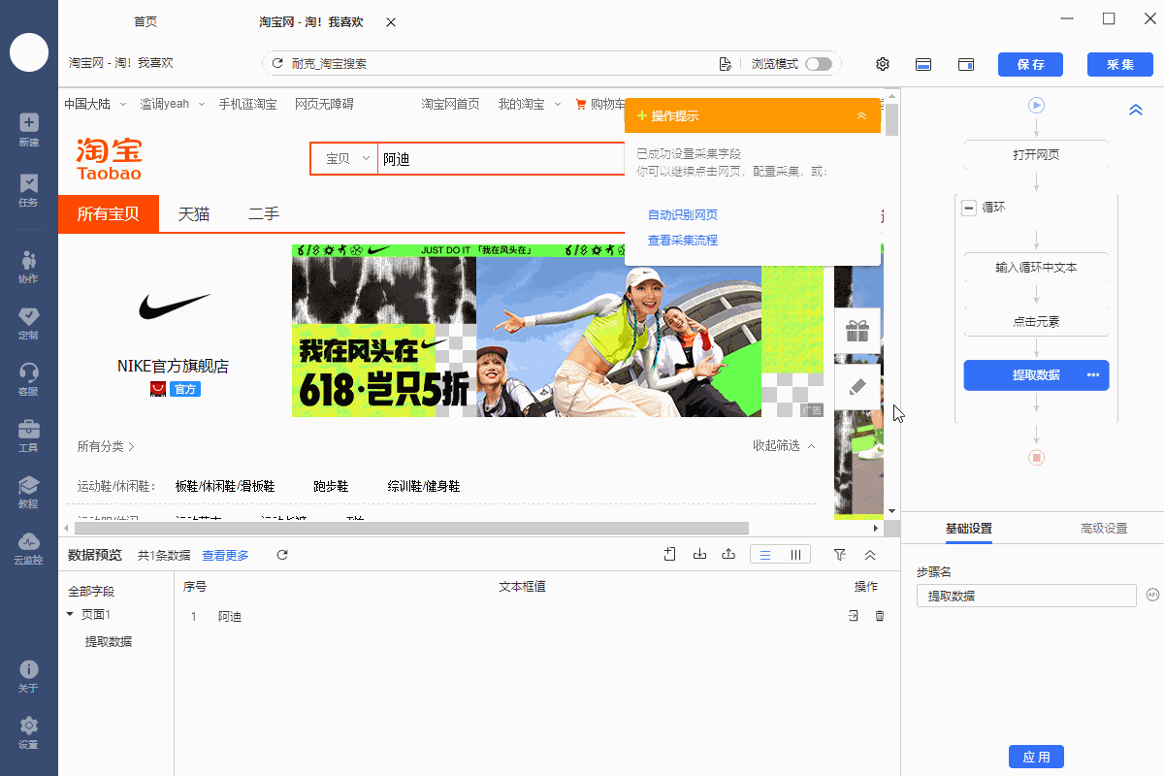This screenshot has height=776, width=1164.
Task: Refresh the 数据预览 data preview
Action: [282, 555]
